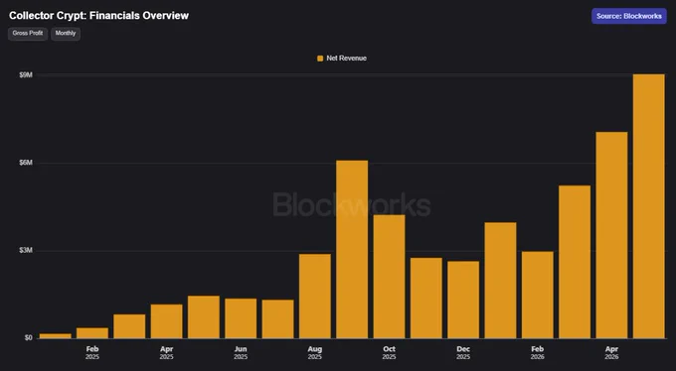The height and width of the screenshot is (371, 676).
Task: Click the $0 axis label
Action: click(29, 338)
